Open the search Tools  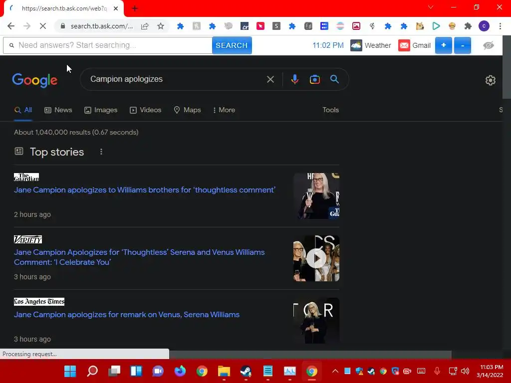coord(330,110)
